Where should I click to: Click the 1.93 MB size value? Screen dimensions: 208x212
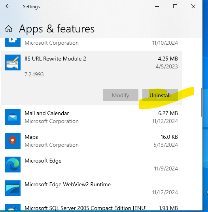click(x=168, y=208)
